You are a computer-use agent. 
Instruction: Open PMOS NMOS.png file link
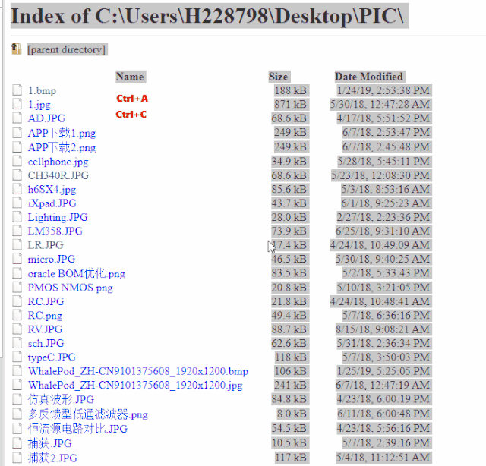71,288
